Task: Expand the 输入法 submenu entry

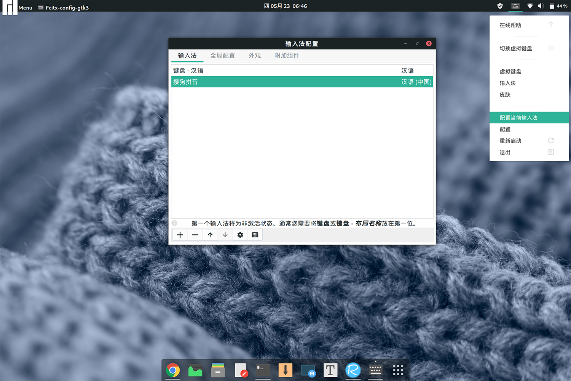Action: [x=508, y=83]
